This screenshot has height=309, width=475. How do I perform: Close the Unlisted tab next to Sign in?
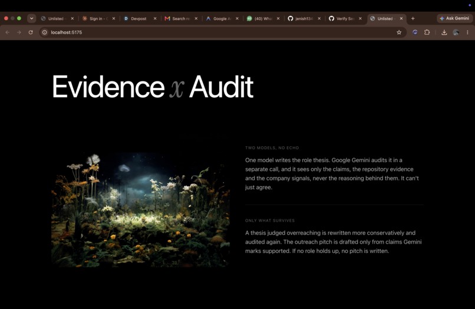pyautogui.click(x=72, y=18)
